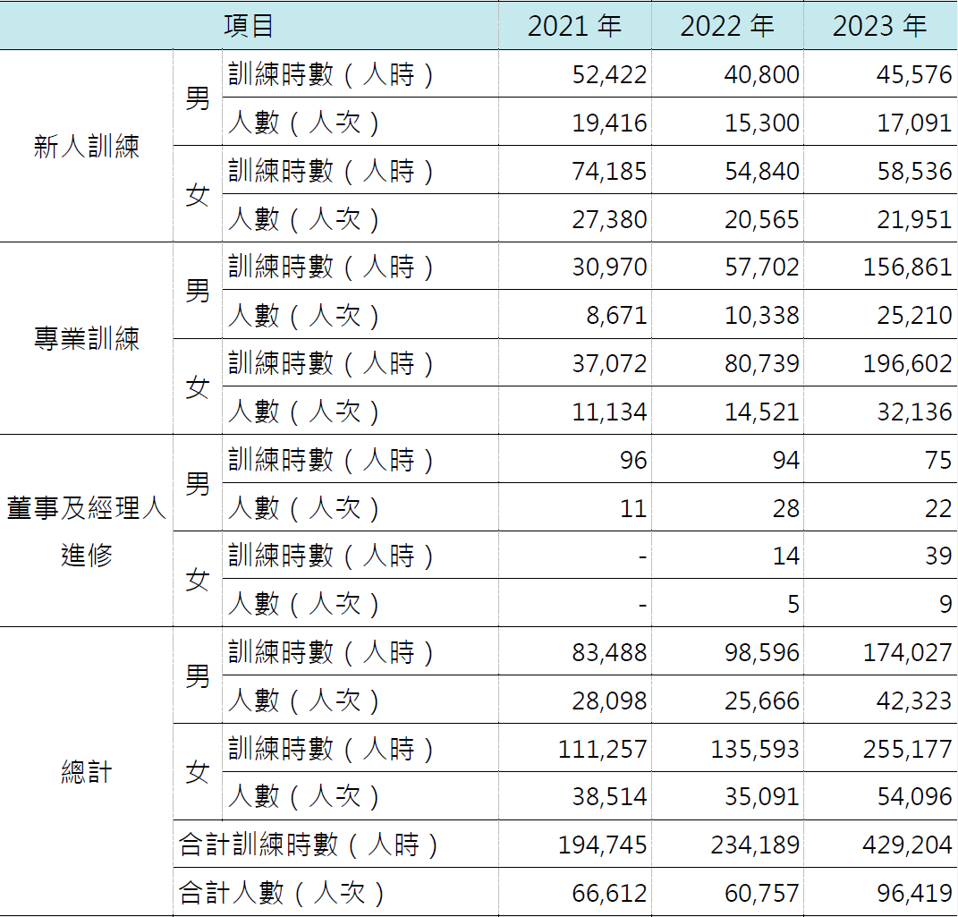Select the 2023 年 column header

tap(880, 26)
